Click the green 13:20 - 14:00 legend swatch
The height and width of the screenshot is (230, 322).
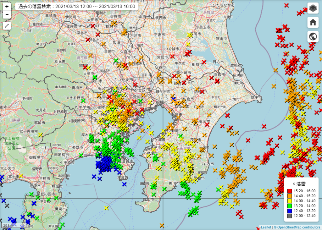pyautogui.click(x=290, y=206)
